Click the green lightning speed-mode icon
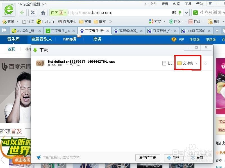The height and width of the screenshot is (168, 225). click(180, 13)
